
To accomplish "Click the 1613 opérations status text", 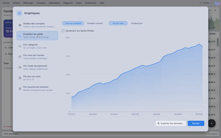I will pyautogui.click(x=11, y=134).
